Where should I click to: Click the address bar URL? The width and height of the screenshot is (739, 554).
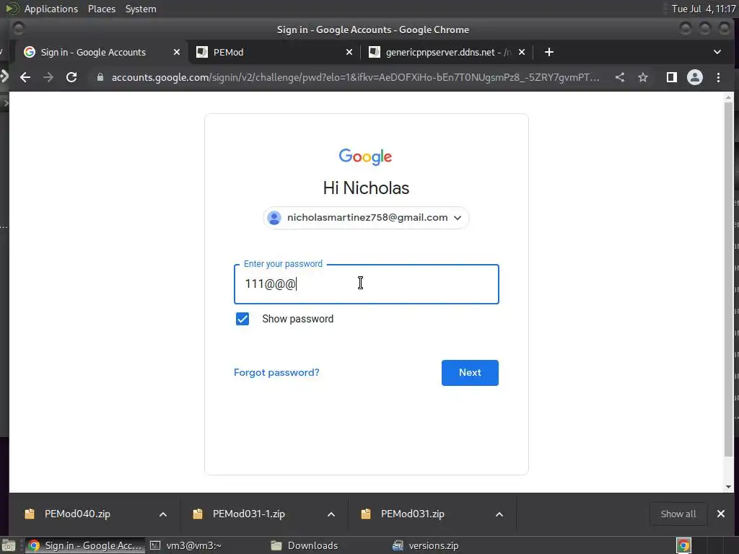coord(355,77)
